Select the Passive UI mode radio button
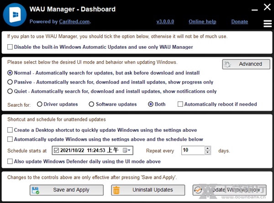The image size is (274, 203). 10,82
